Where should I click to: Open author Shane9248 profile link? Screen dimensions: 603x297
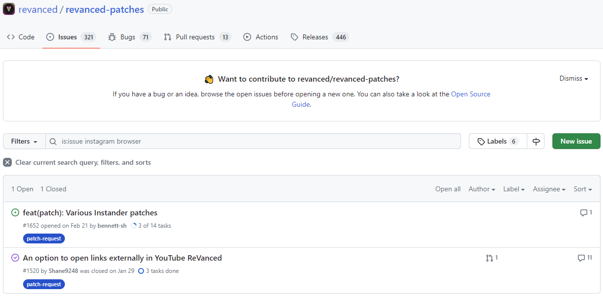[x=63, y=271]
